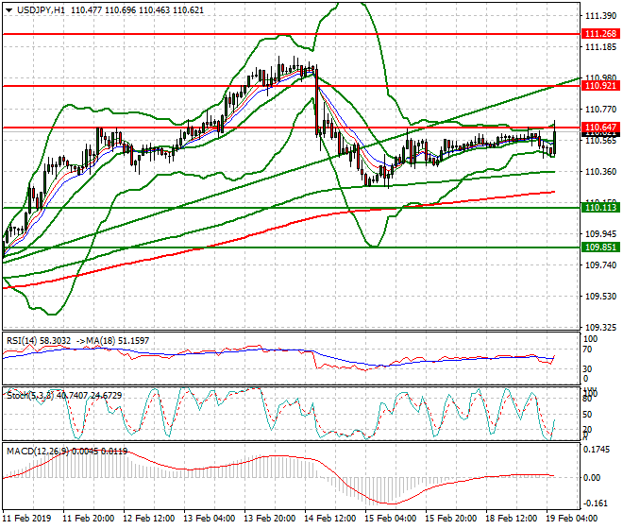
Task: Select the 110.647 red price level label
Action: point(600,128)
